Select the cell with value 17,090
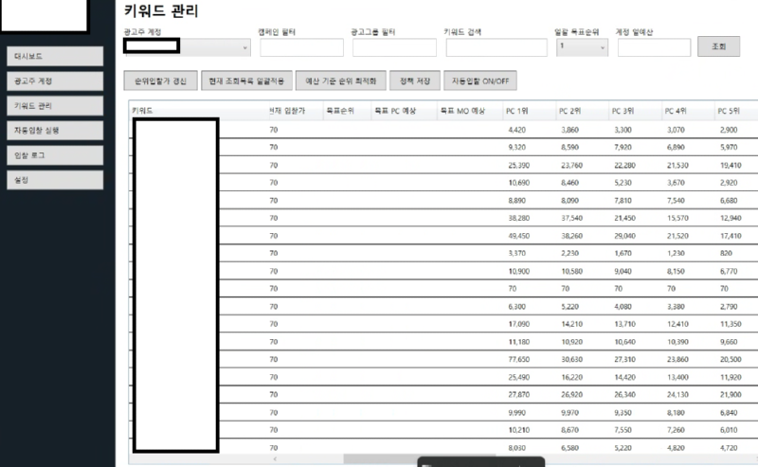The image size is (758, 467). pyautogui.click(x=518, y=324)
